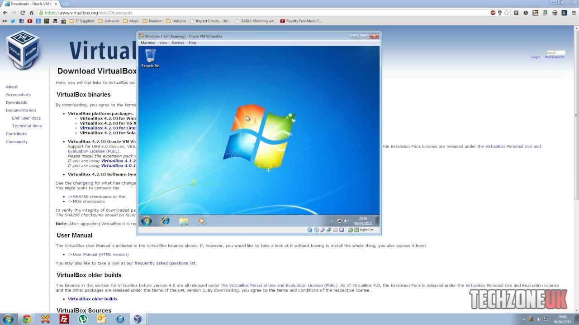Viewport: 579px width, 325px height.
Task: Click the VirtualBox network adapter status icon
Action: [329, 230]
